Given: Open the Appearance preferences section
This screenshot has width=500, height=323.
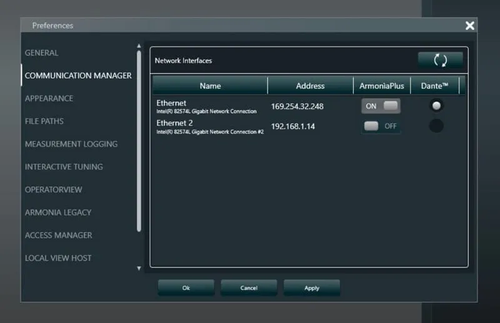Looking at the screenshot, I should pos(49,99).
